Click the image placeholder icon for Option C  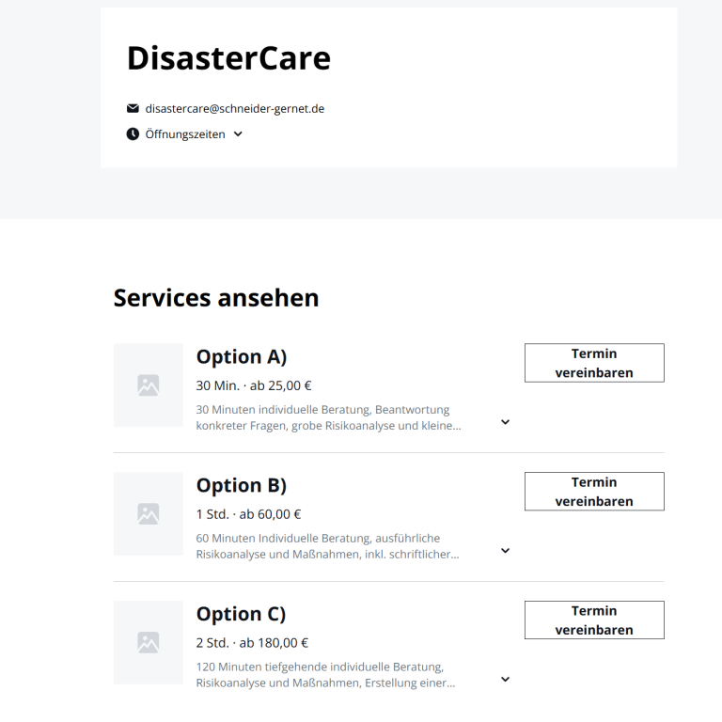[x=149, y=642]
